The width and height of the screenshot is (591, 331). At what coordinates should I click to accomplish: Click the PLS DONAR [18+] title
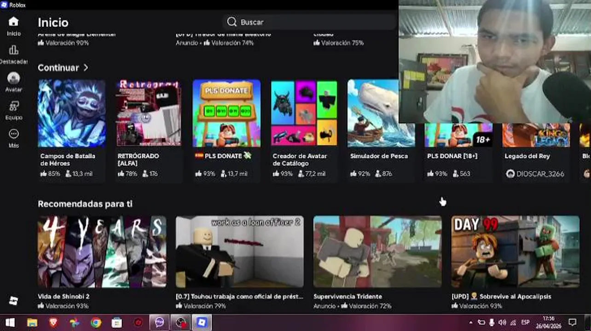[x=452, y=156]
